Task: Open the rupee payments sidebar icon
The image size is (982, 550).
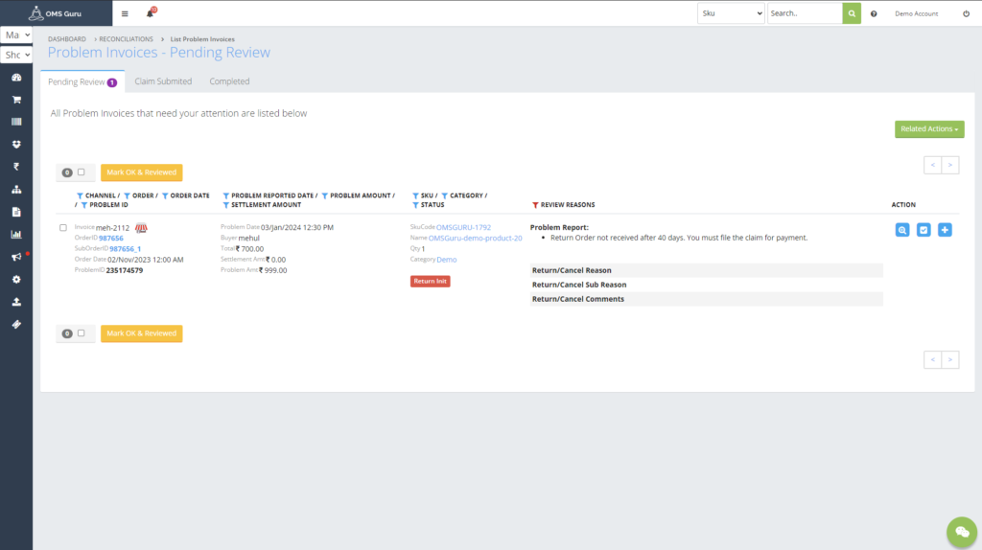Action: click(x=16, y=167)
